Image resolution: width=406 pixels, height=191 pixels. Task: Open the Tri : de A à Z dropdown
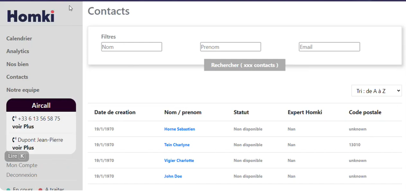coord(377,91)
